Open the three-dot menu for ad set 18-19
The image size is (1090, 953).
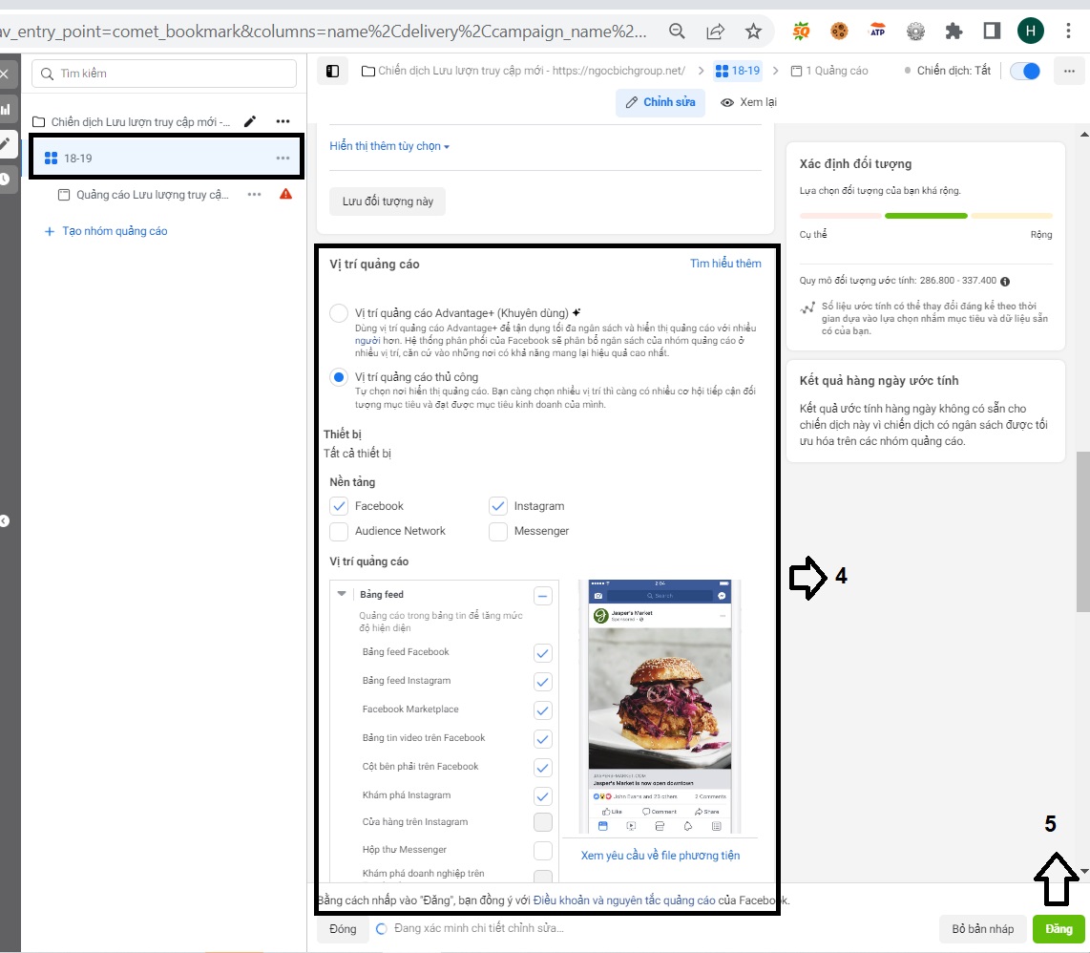(283, 158)
